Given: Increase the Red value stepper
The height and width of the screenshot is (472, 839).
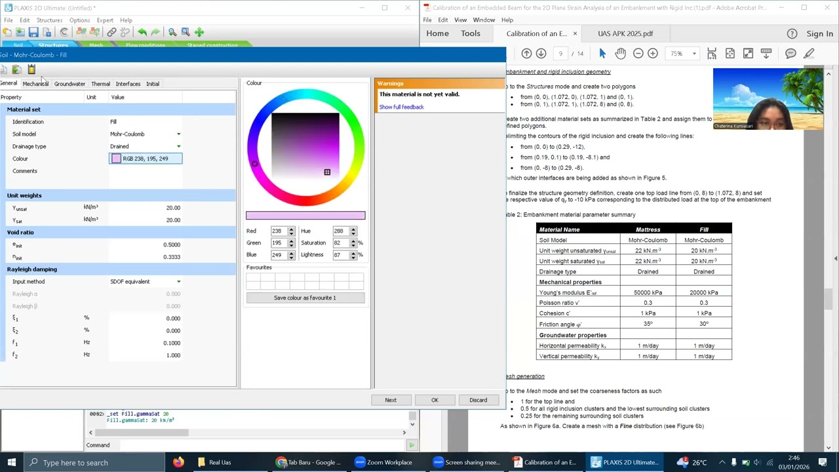Looking at the screenshot, I should pos(291,229).
